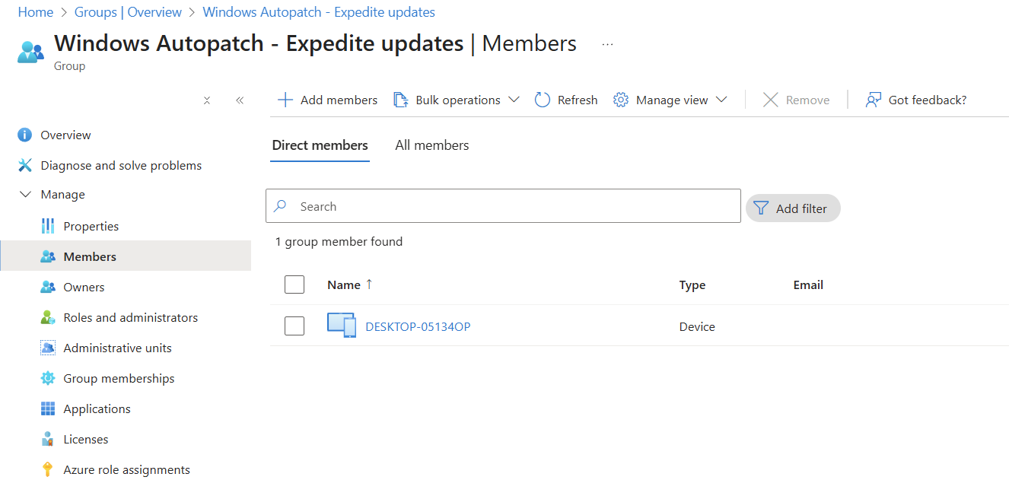The image size is (1009, 480).
Task: Click the Diagnose and solve problems wrench icon
Action: tap(25, 165)
